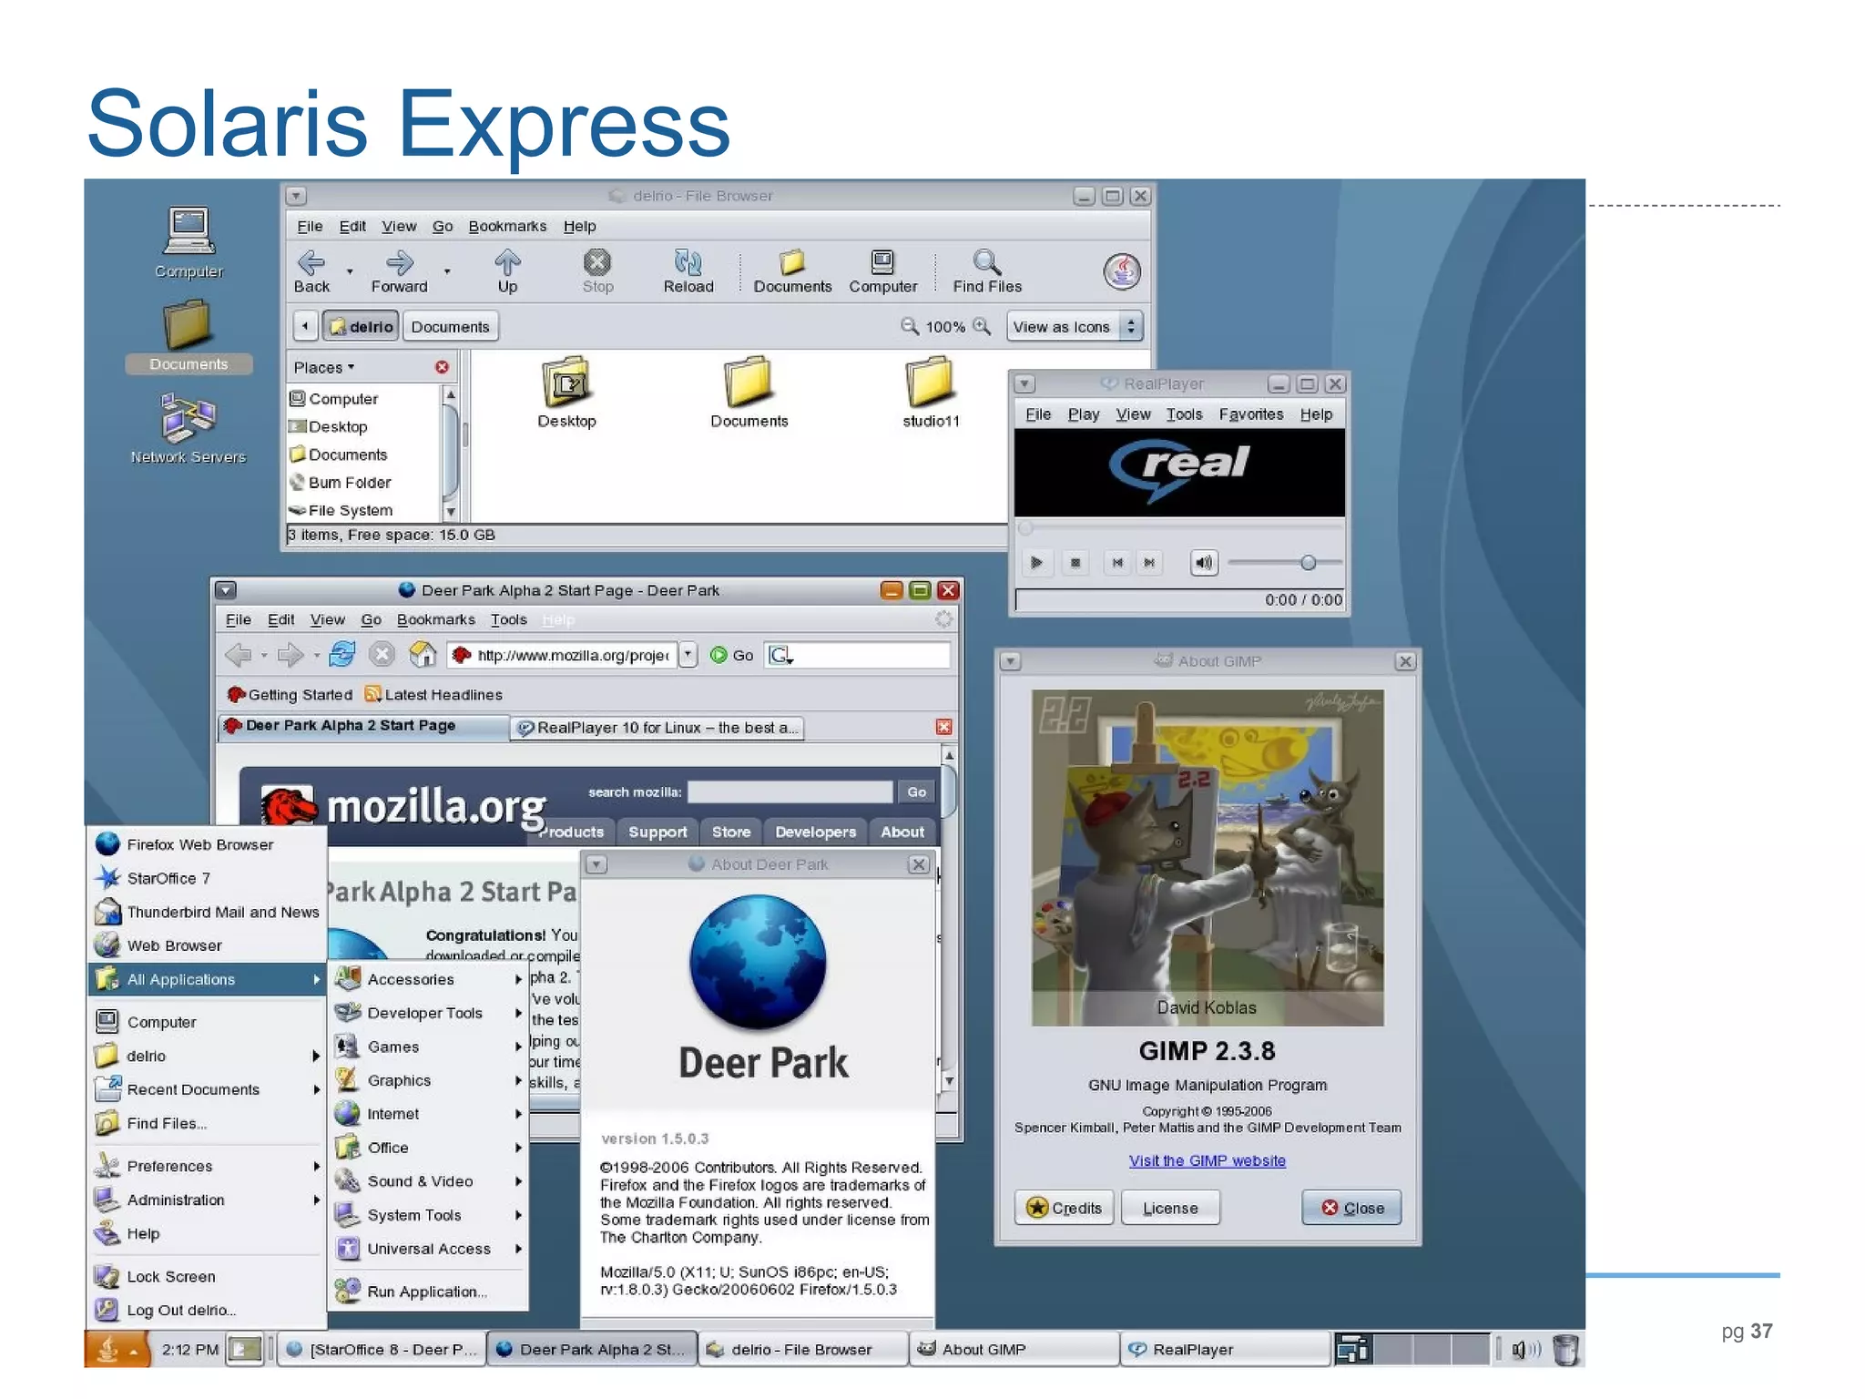Adjust RealPlayer volume slider
Viewport: 1865px width, 1399px height.
(x=1285, y=563)
